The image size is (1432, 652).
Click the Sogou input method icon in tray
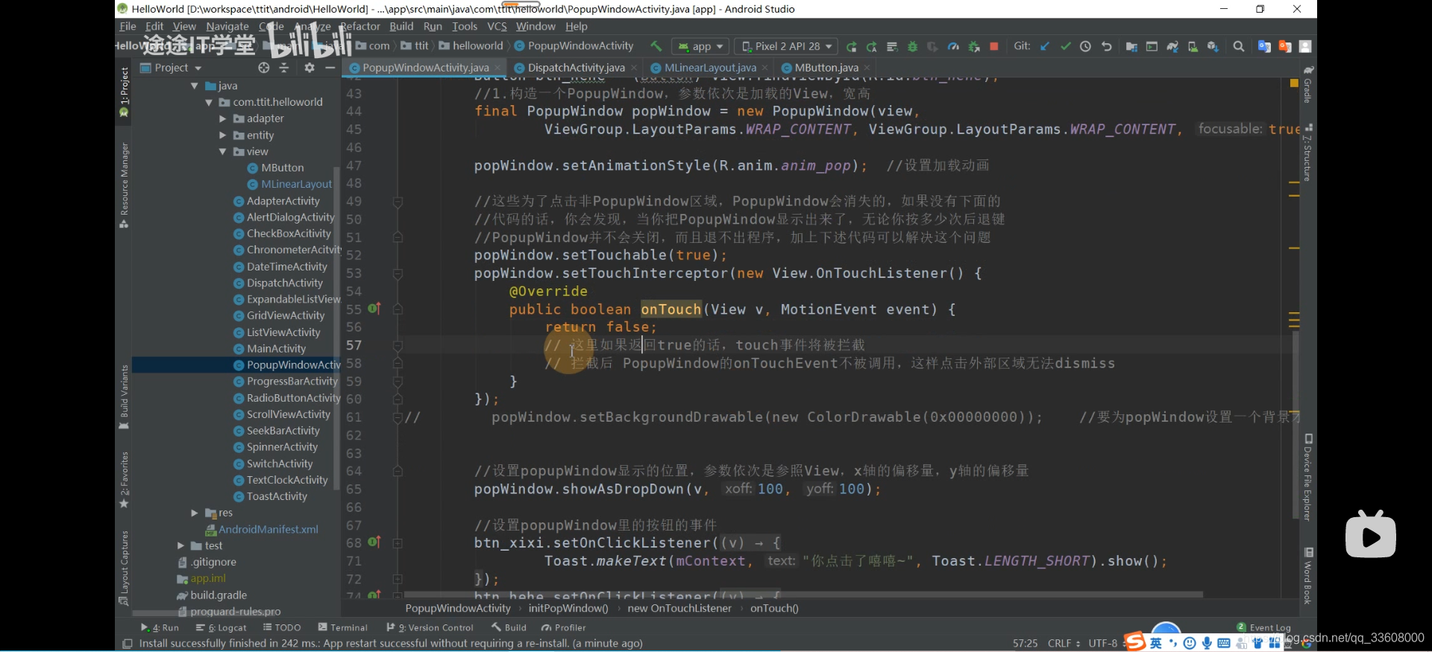point(1134,642)
